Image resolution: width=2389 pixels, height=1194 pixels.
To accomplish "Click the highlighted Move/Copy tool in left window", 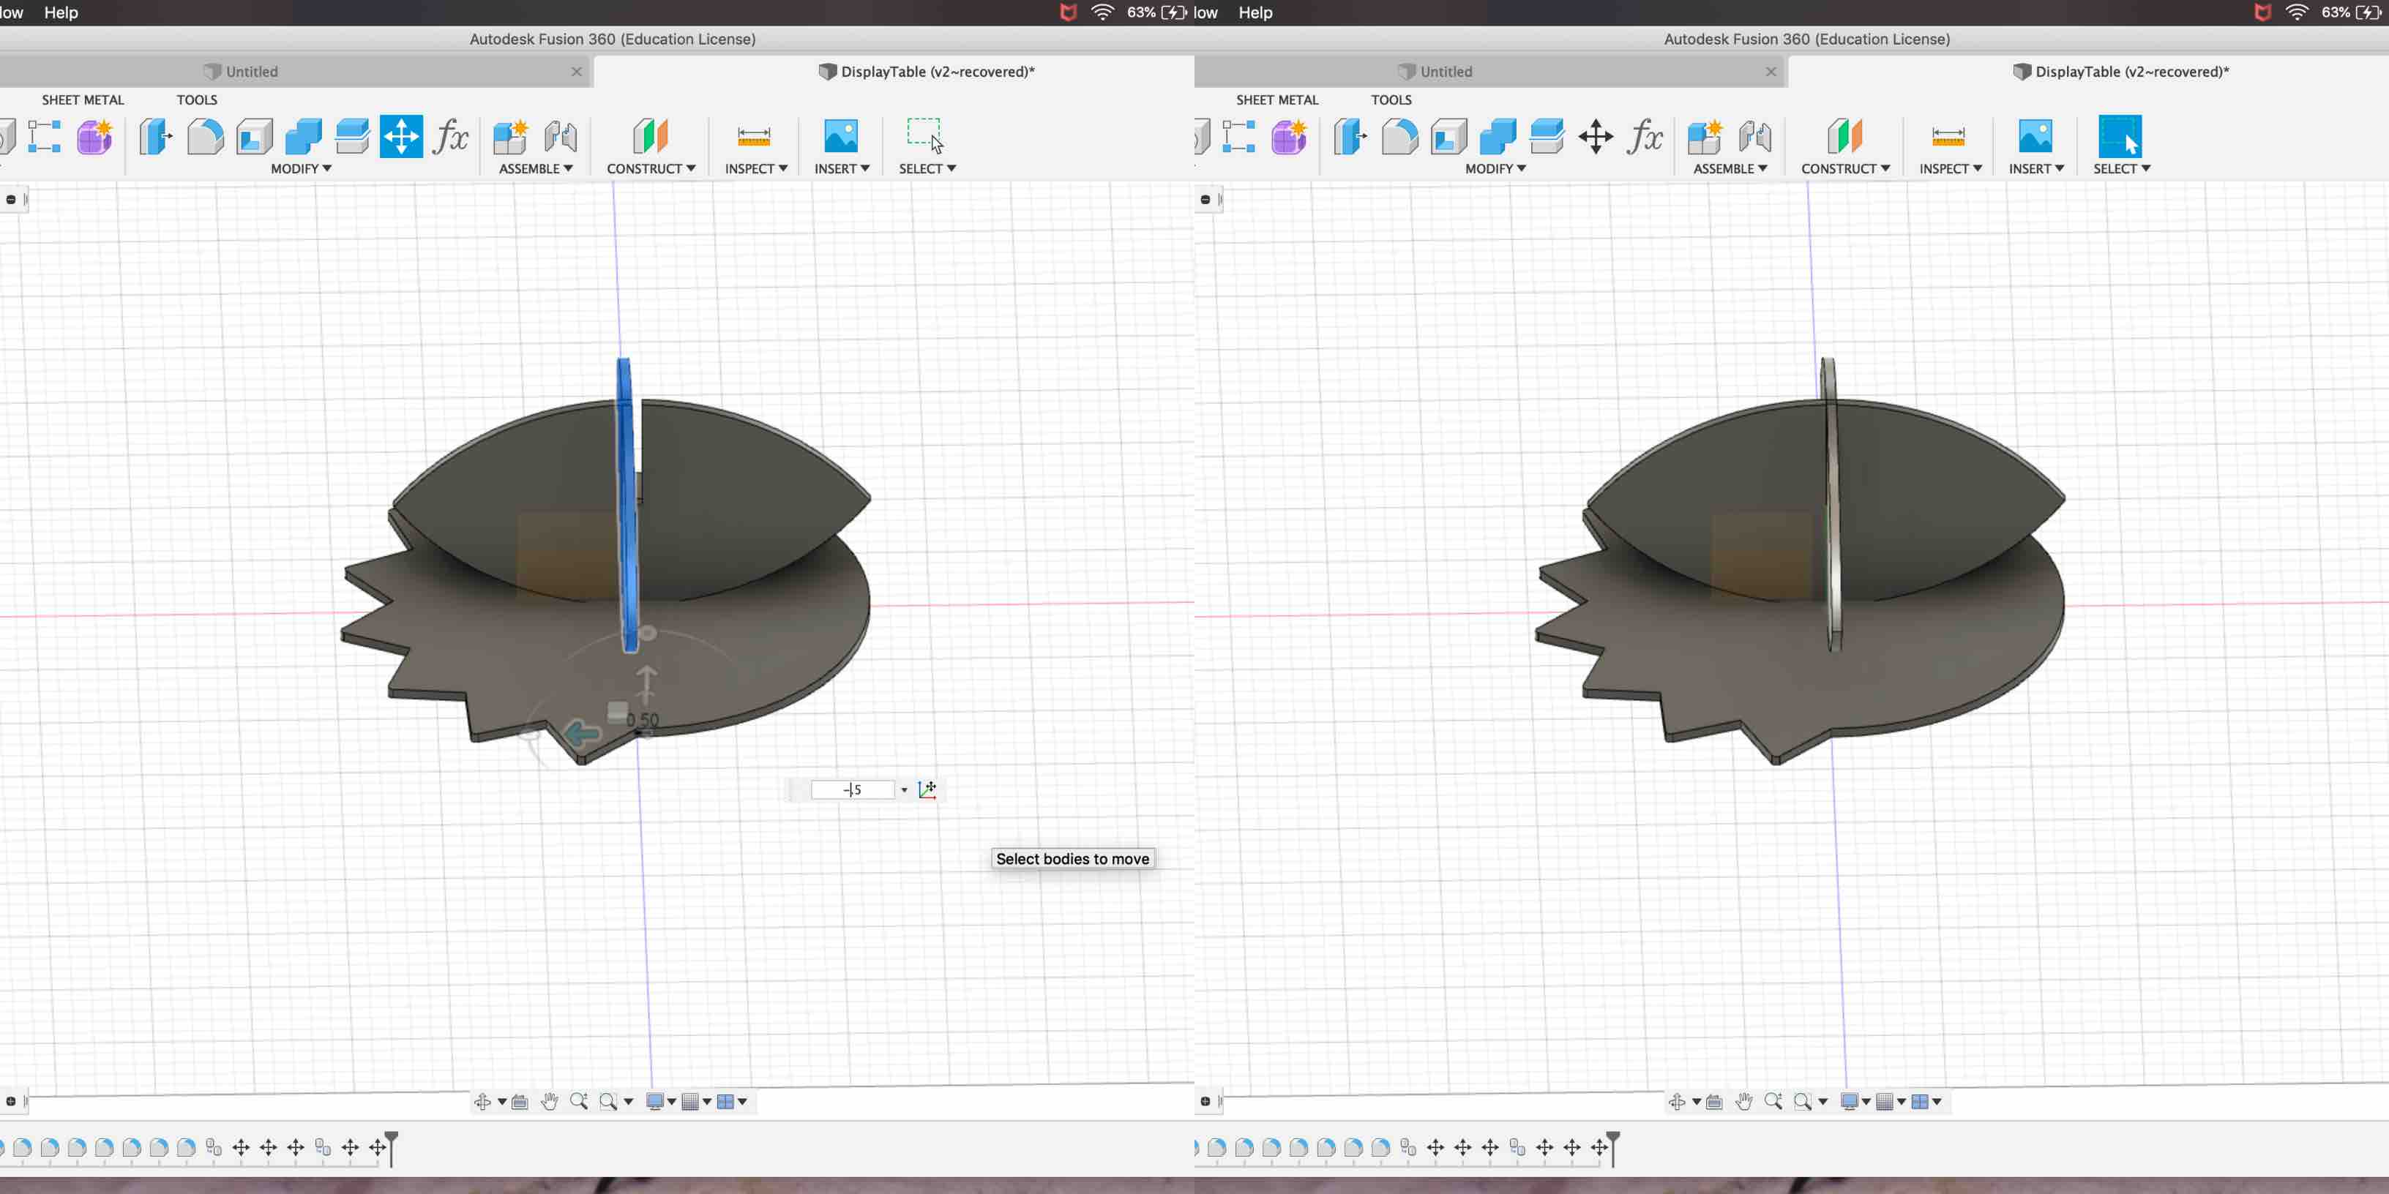I will pyautogui.click(x=400, y=138).
